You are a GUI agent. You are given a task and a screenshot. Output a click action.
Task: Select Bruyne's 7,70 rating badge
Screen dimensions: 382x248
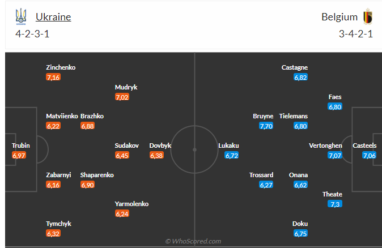click(266, 126)
